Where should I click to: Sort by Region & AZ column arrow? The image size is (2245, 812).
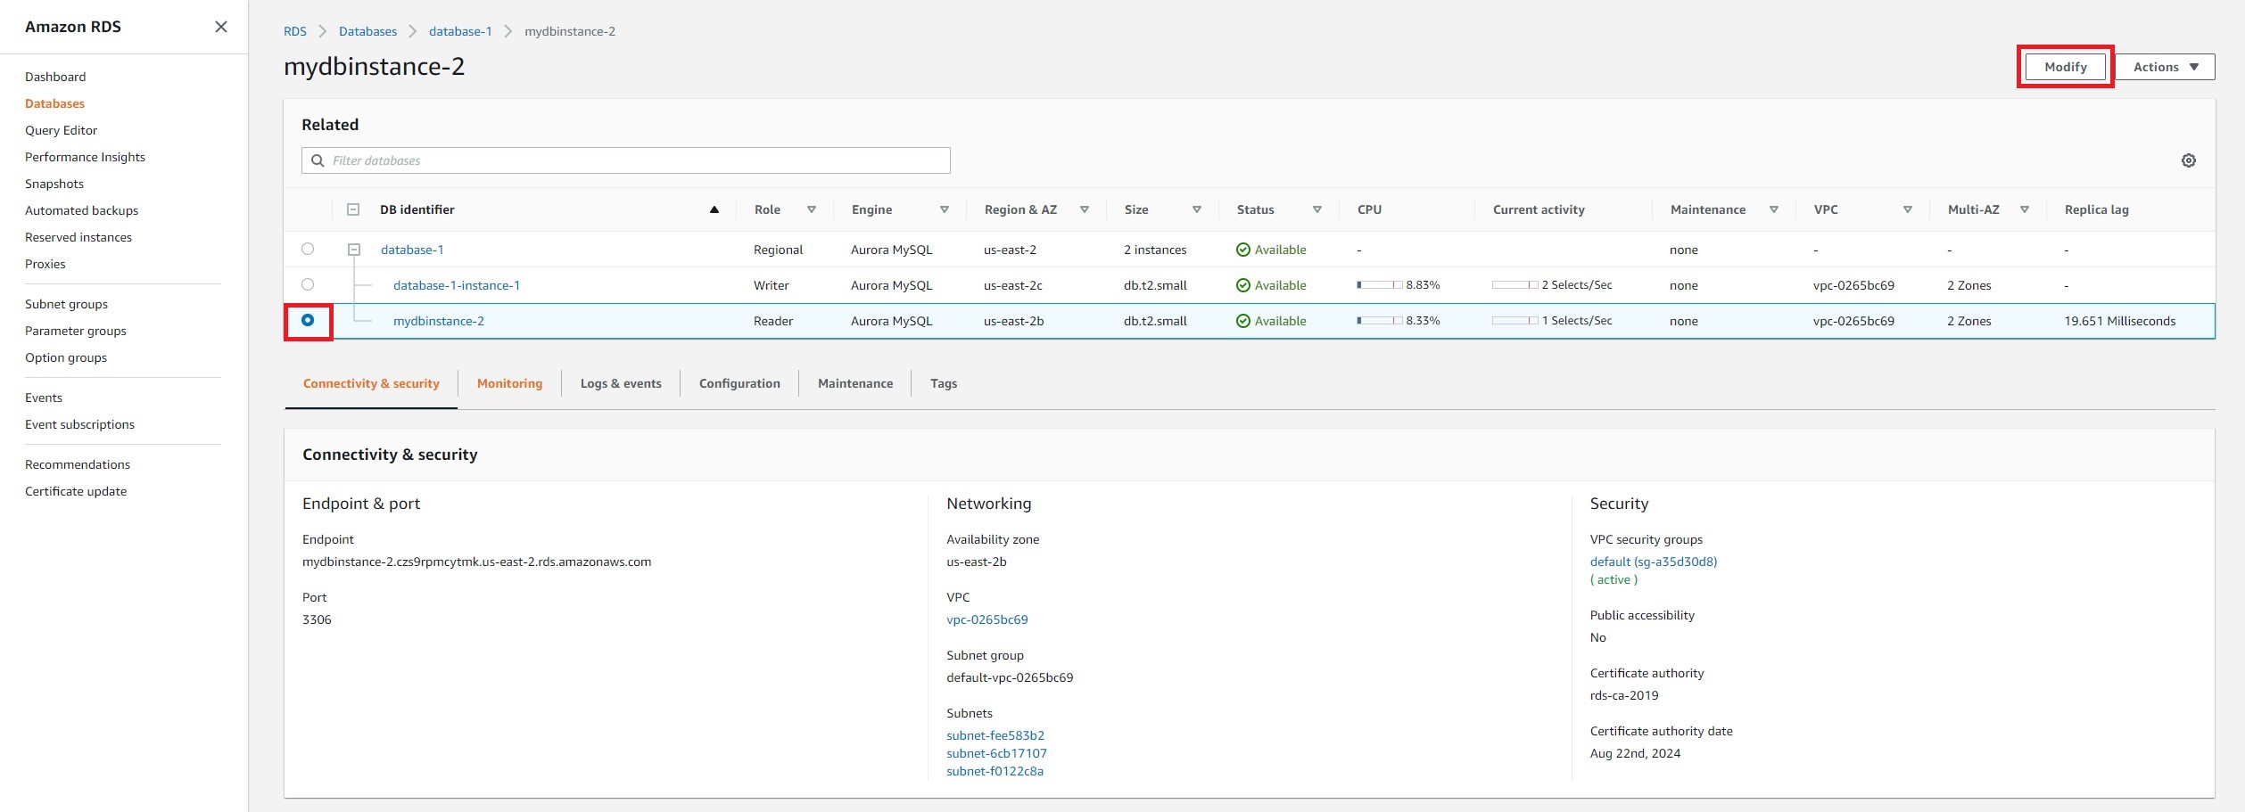click(x=1085, y=209)
